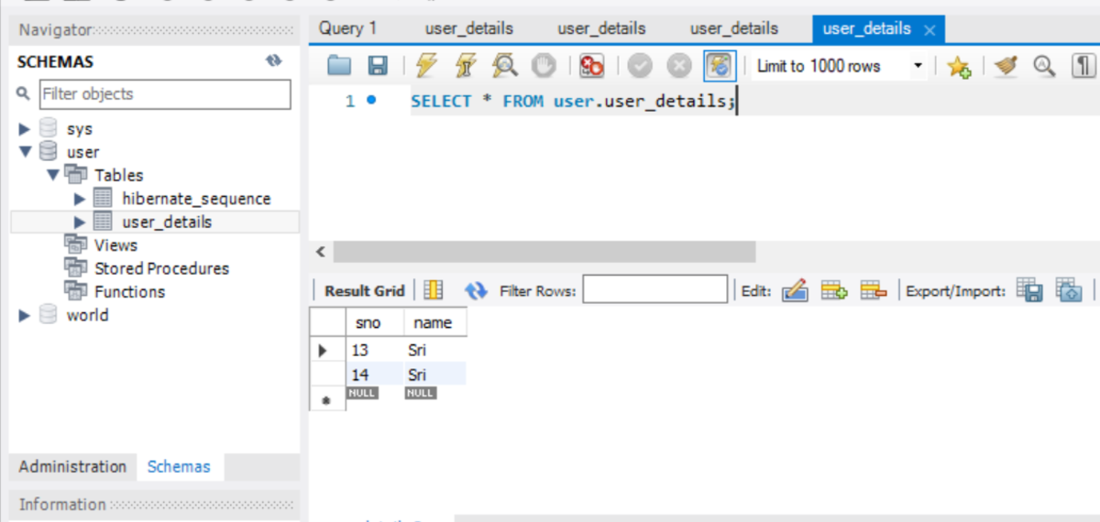
Task: Expand the sys schema tree node
Action: click(25, 129)
